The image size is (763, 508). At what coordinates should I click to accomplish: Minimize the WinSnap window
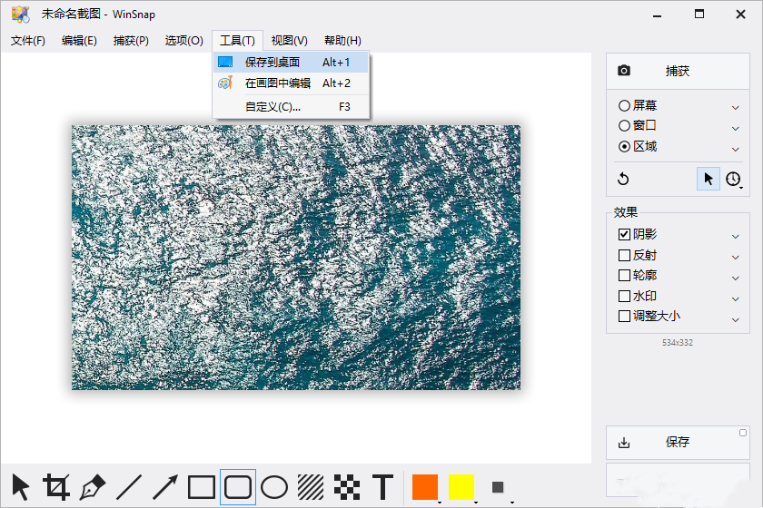pyautogui.click(x=658, y=15)
